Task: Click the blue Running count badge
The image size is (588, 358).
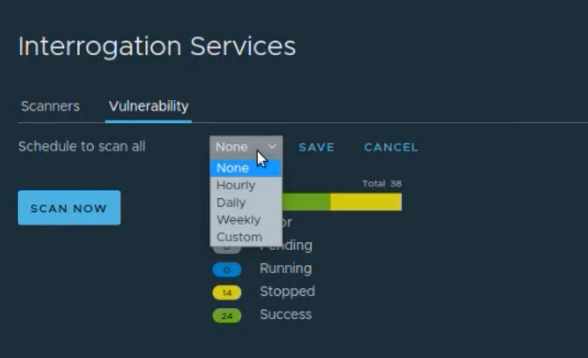Action: (x=227, y=270)
